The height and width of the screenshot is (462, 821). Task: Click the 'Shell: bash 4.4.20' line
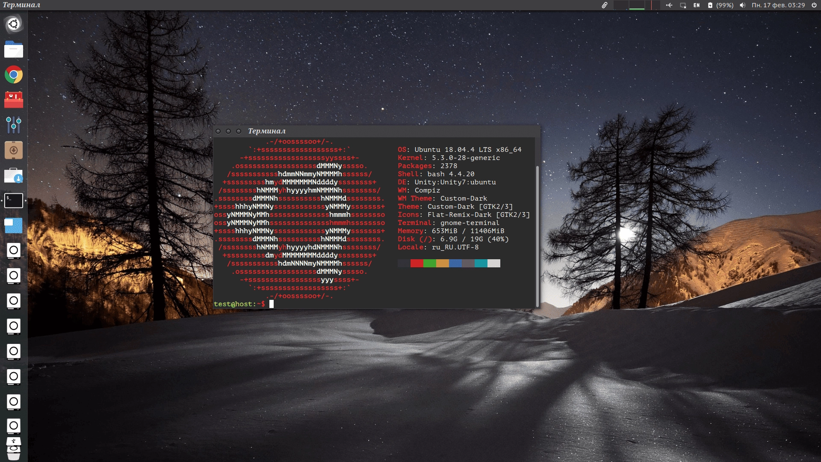pyautogui.click(x=436, y=174)
